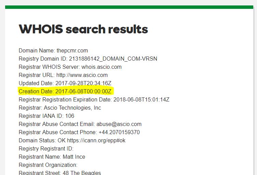Click the Registrar IANA ID 106 line

click(x=46, y=116)
